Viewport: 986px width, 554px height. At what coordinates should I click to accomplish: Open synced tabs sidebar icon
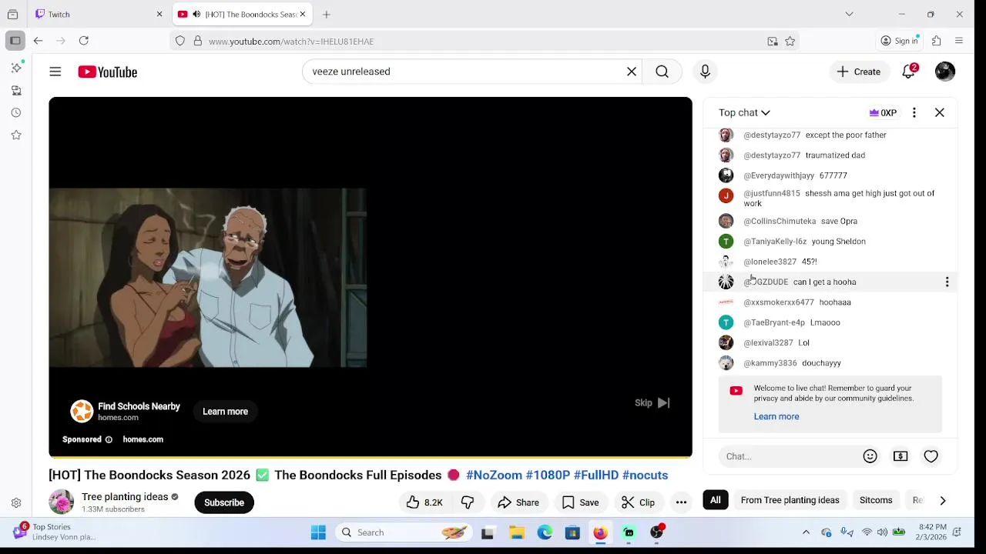[x=16, y=91]
